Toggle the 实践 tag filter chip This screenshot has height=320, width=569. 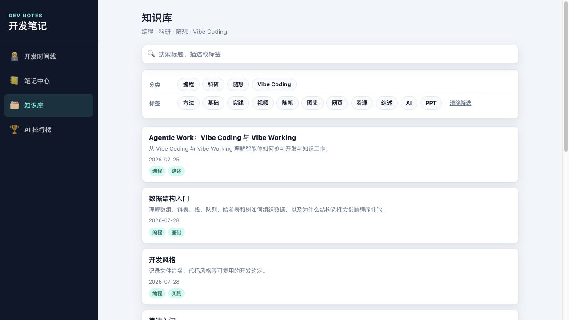238,103
